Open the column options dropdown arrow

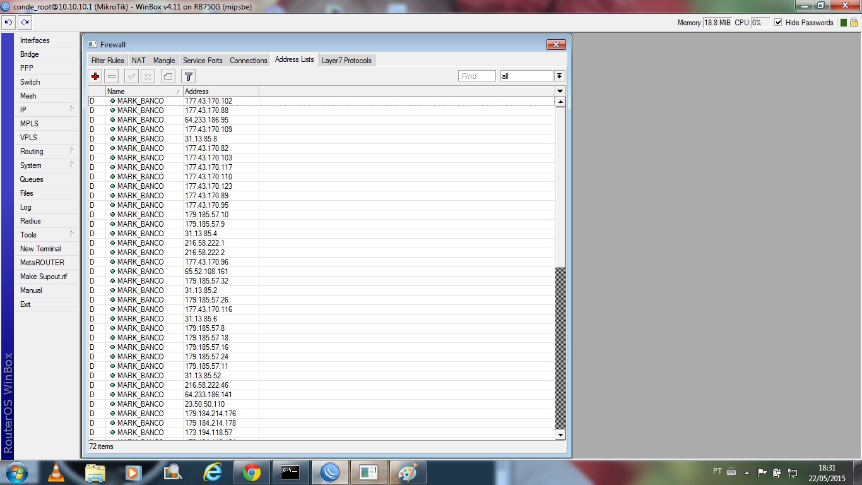click(x=560, y=92)
